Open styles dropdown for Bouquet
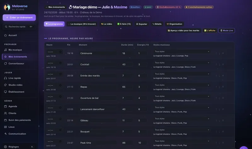 (182, 130)
